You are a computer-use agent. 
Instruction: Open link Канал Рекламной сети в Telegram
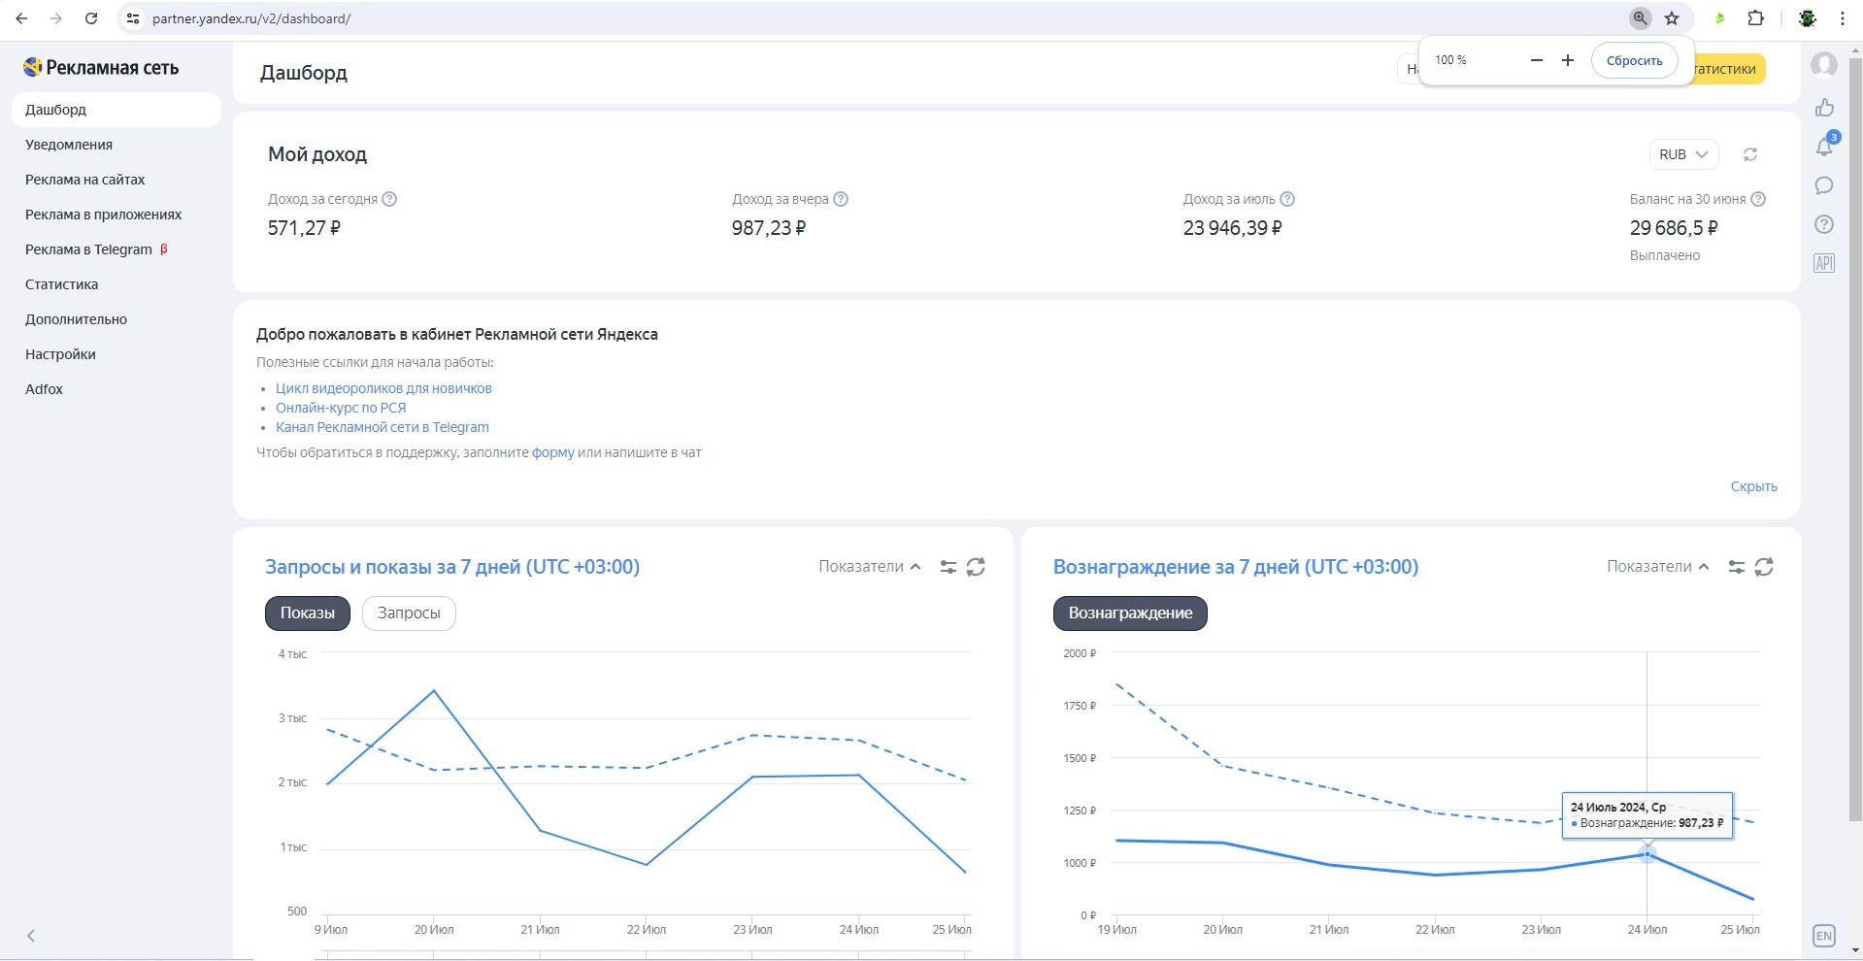pos(383,427)
